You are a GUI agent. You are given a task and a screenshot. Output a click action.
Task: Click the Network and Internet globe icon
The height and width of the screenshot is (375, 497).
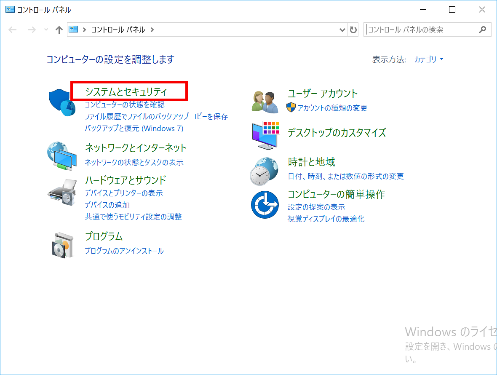click(62, 156)
